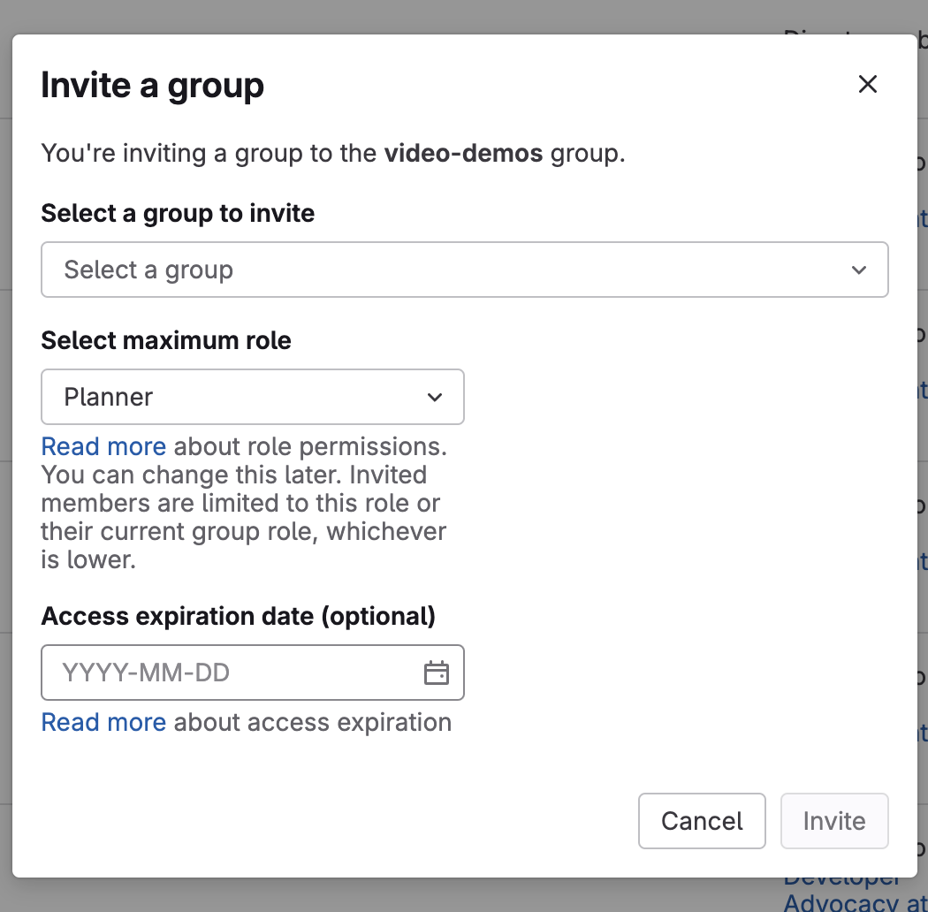Choose a different role from the Planner combo box

[253, 397]
